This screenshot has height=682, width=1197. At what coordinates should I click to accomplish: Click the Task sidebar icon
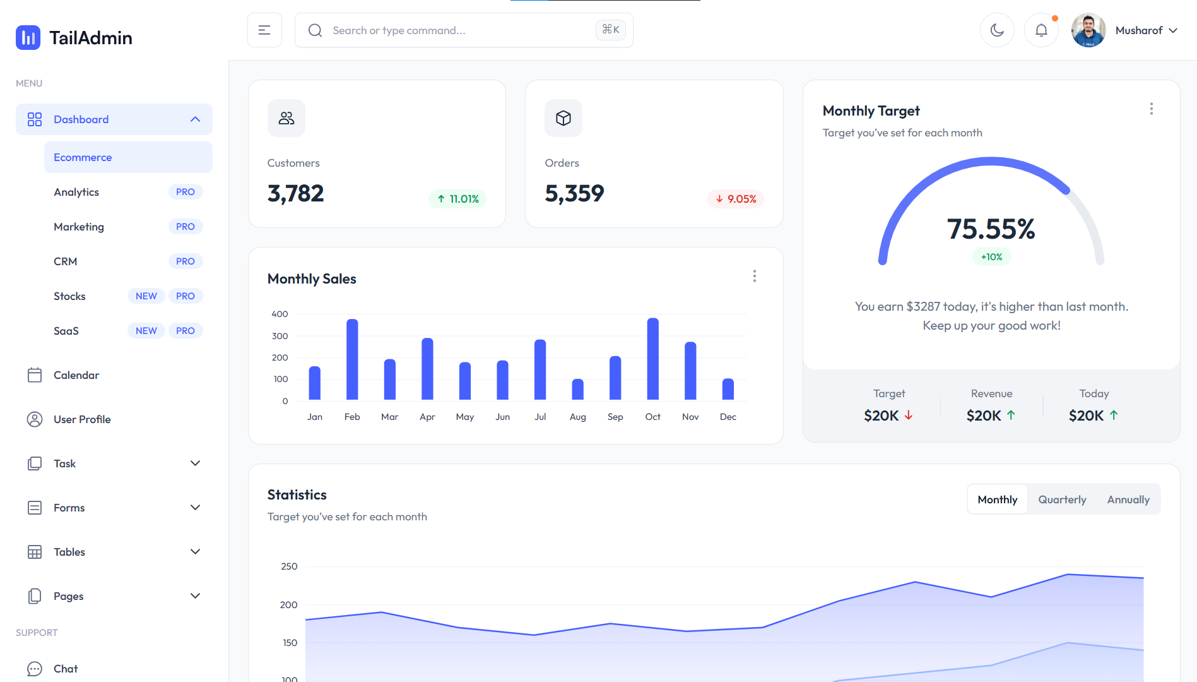coord(35,464)
